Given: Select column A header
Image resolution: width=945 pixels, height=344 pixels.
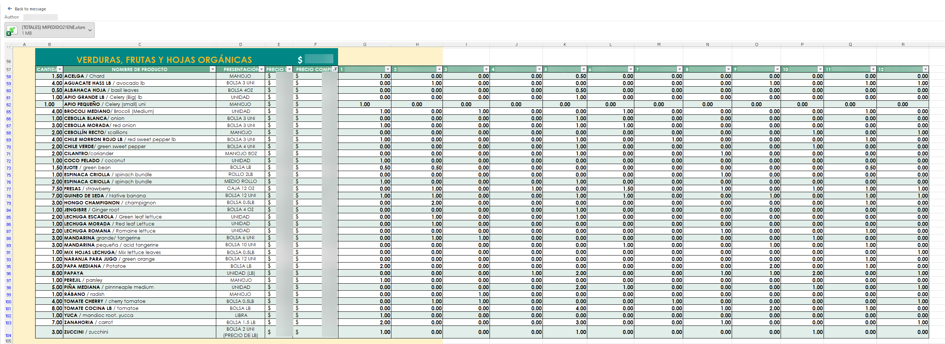Looking at the screenshot, I should (x=24, y=44).
